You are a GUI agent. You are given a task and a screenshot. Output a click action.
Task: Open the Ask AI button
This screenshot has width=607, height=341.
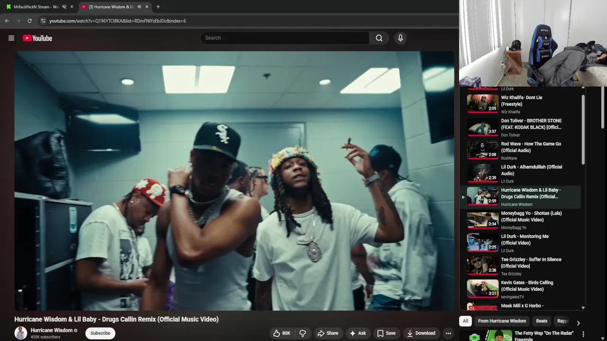pyautogui.click(x=358, y=333)
